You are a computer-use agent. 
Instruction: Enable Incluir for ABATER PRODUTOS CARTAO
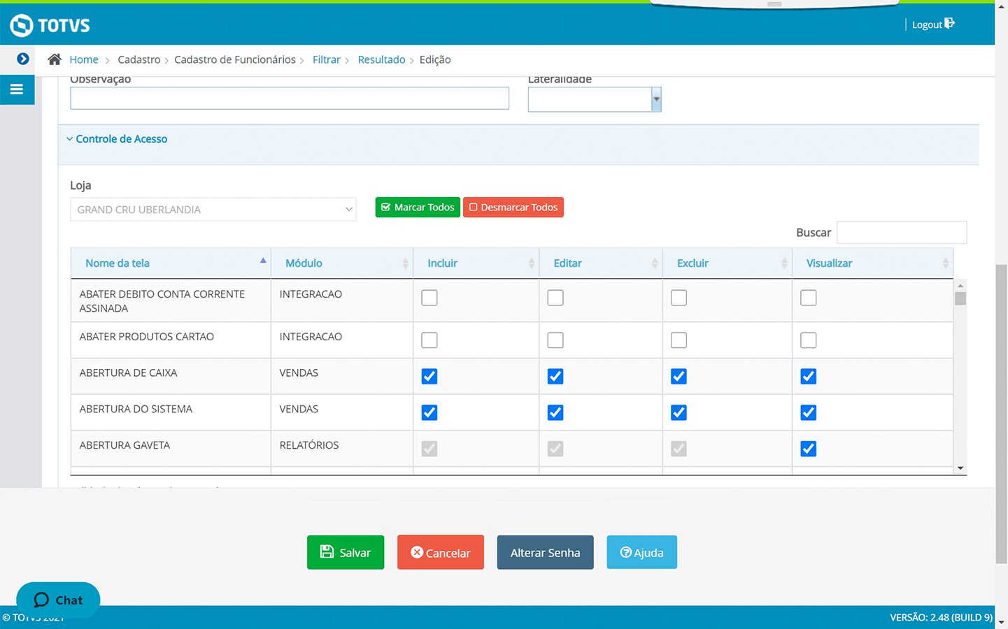click(x=430, y=340)
